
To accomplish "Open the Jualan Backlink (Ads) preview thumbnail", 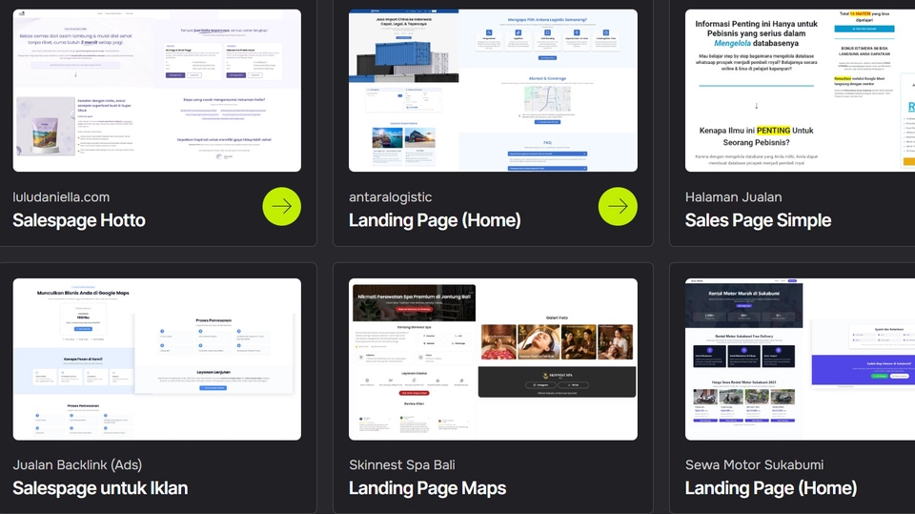I will (157, 359).
